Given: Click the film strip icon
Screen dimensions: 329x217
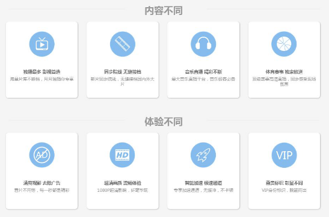Looking at the screenshot, I should 123,44.
